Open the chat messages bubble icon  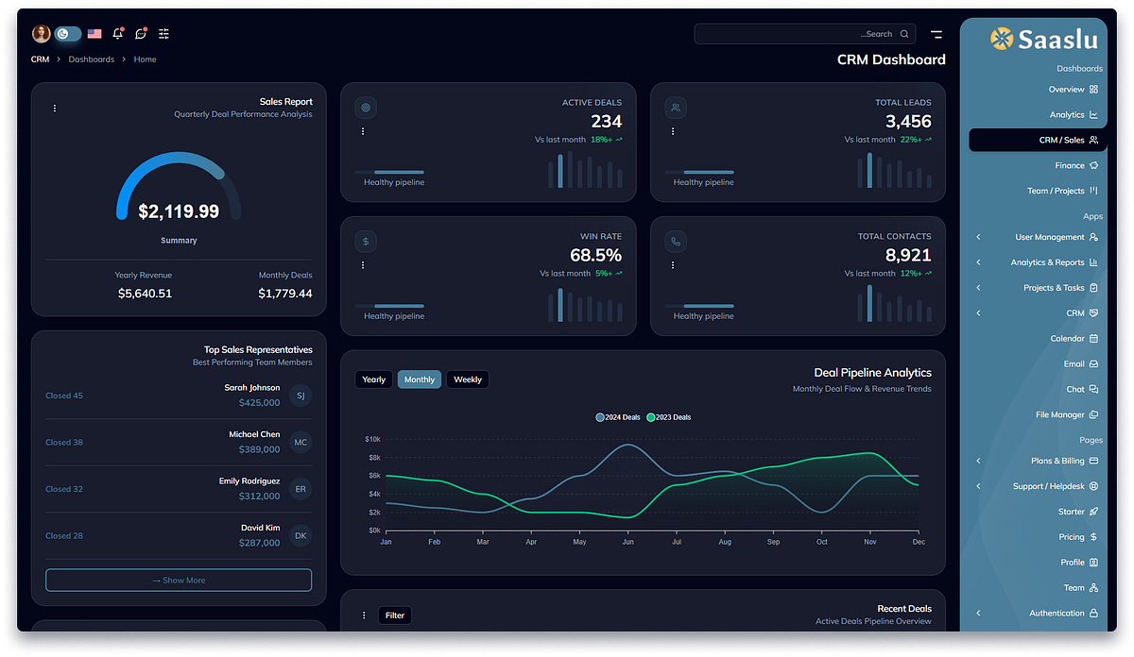point(141,34)
